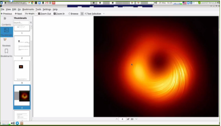Open thumbnail search filter dropdown
Image resolution: width=221 pixels, height=126 pixels.
[31, 23]
